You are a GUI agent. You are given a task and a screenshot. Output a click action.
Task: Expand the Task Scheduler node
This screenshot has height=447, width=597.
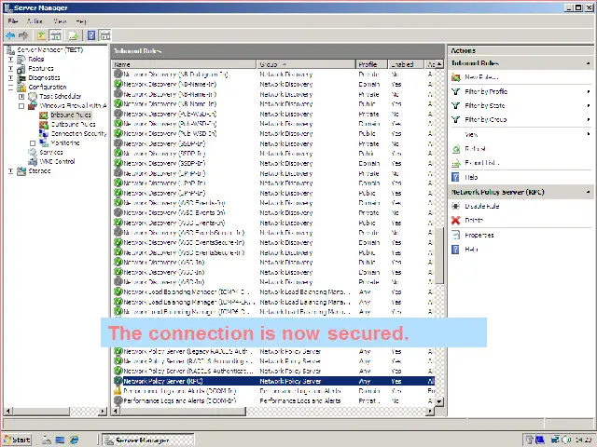pos(21,97)
